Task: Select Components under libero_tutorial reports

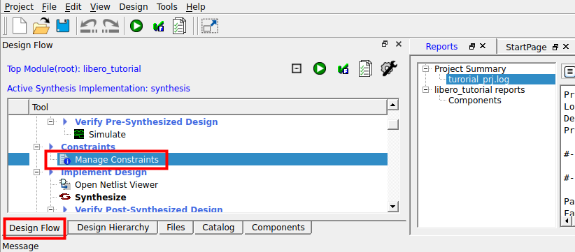Action: [x=474, y=101]
